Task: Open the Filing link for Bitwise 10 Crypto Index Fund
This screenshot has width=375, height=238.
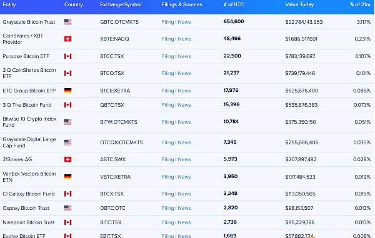Action: [x=167, y=122]
